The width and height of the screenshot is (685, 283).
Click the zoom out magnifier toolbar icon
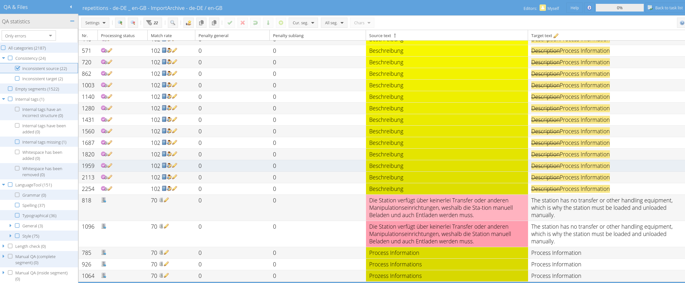pyautogui.click(x=133, y=23)
